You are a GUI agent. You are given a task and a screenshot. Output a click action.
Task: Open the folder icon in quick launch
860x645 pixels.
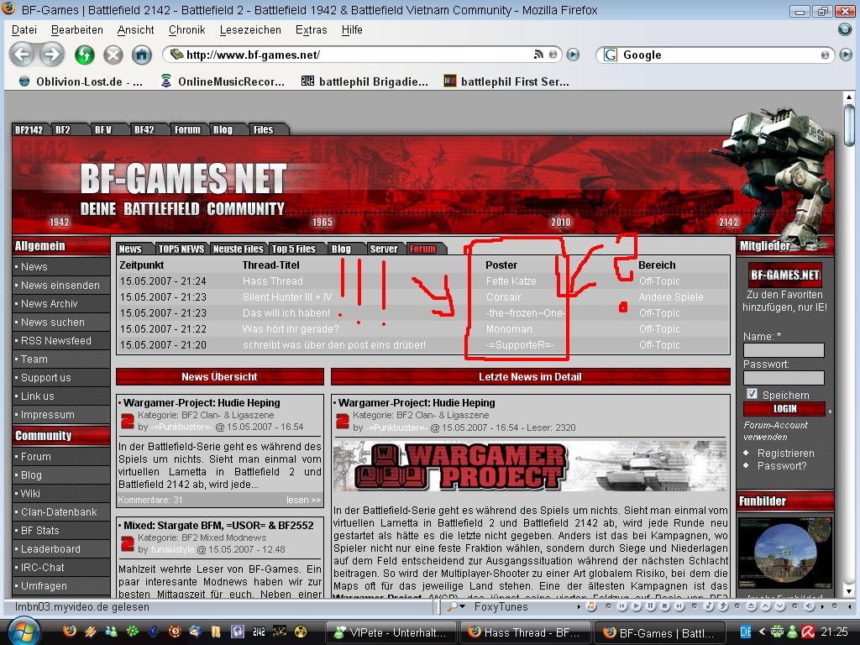pyautogui.click(x=216, y=632)
